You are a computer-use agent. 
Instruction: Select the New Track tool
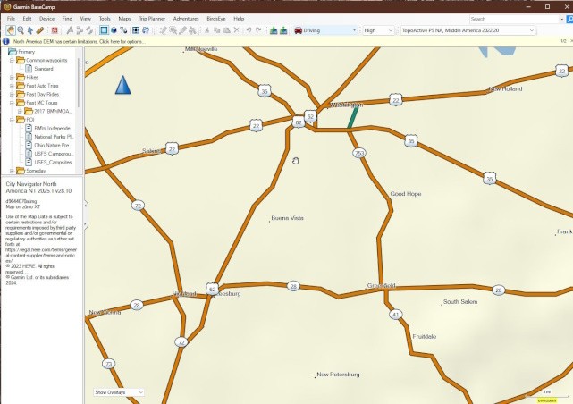[89, 30]
